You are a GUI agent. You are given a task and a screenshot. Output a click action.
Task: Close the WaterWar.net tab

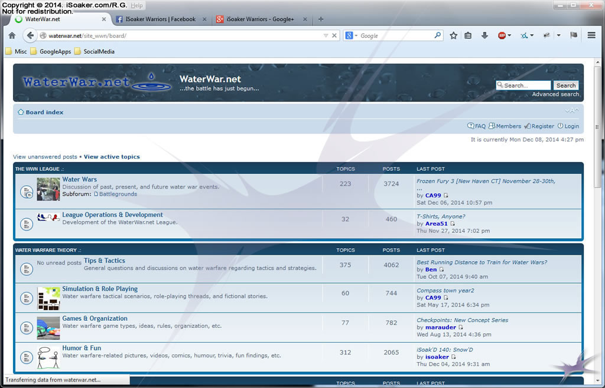coord(104,19)
